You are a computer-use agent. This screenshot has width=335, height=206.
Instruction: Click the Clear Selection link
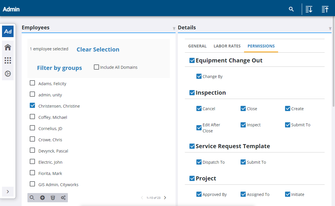point(98,49)
